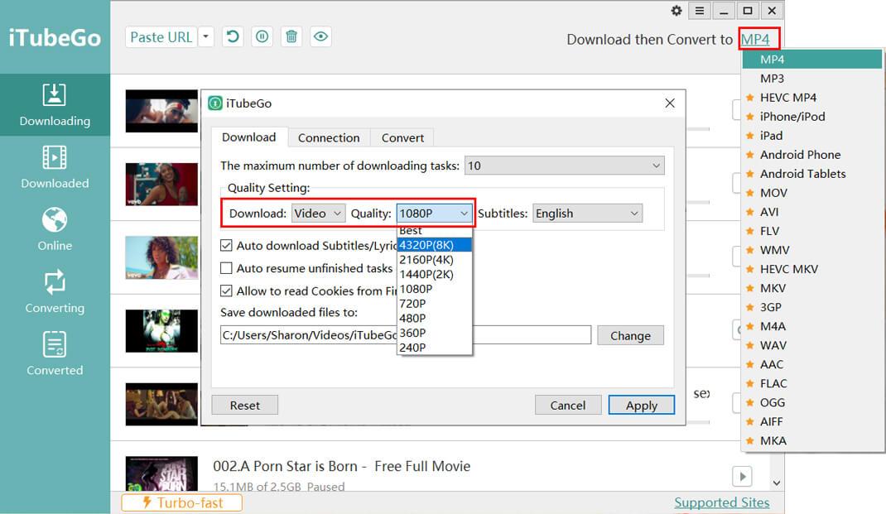
Task: Choose WAV format option
Action: (812, 346)
